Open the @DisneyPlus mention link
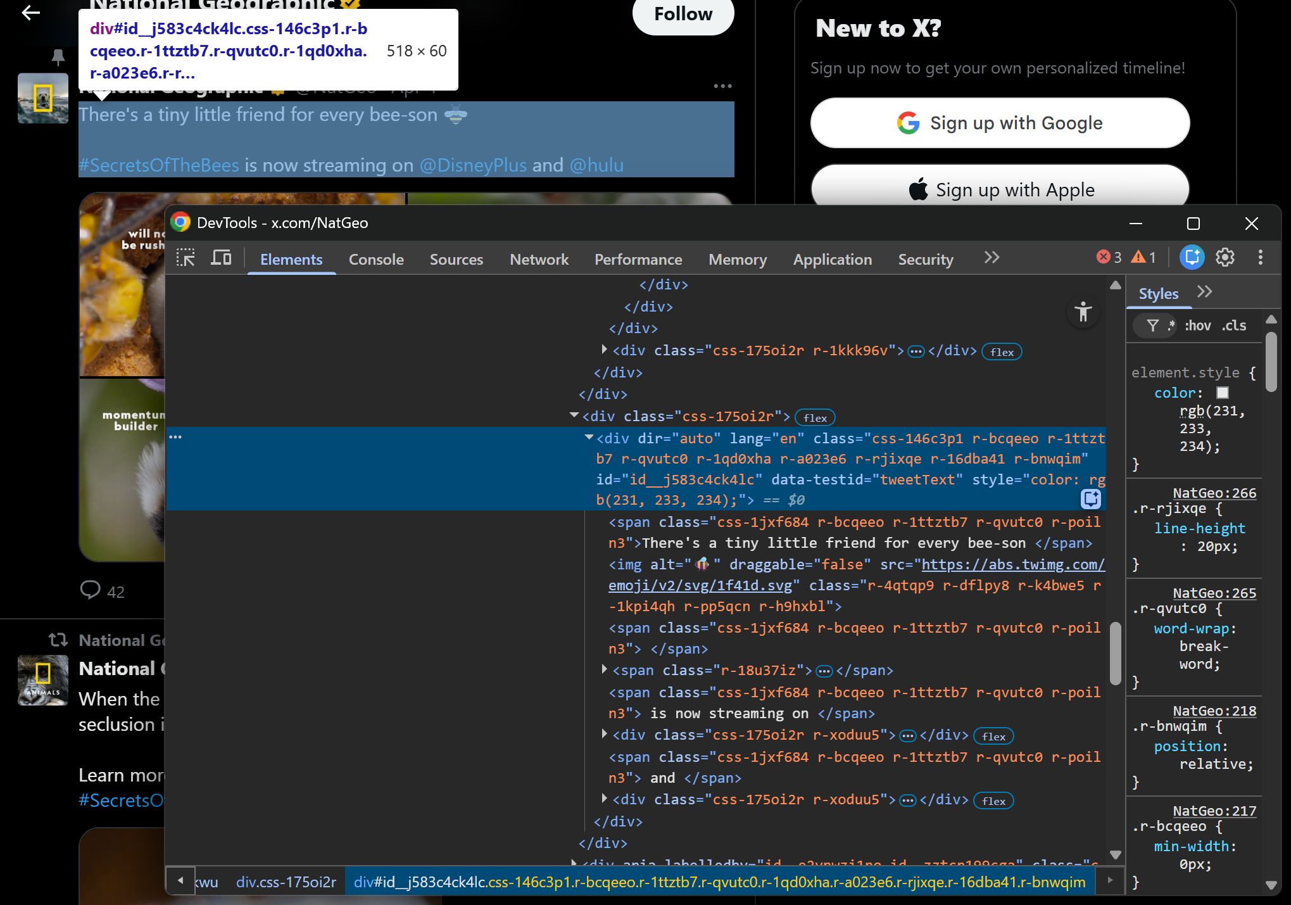This screenshot has height=905, width=1291. coord(473,165)
